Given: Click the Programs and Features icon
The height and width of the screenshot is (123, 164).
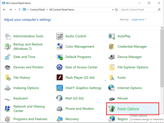Looking at the screenshot, I should click(8, 119).
